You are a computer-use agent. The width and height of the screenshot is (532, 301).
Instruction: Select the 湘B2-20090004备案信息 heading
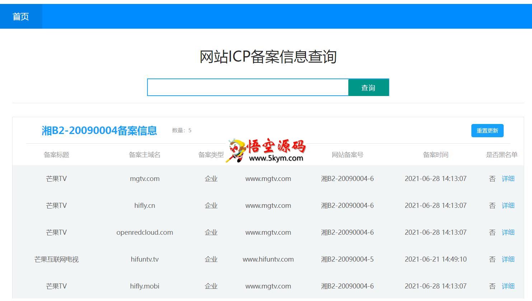pos(99,130)
